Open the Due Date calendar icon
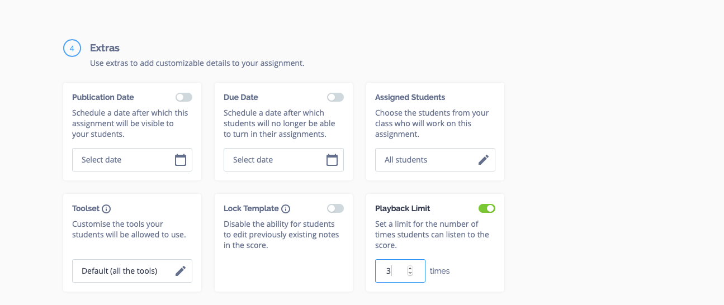Viewport: 724px width, 305px height. [x=332, y=160]
